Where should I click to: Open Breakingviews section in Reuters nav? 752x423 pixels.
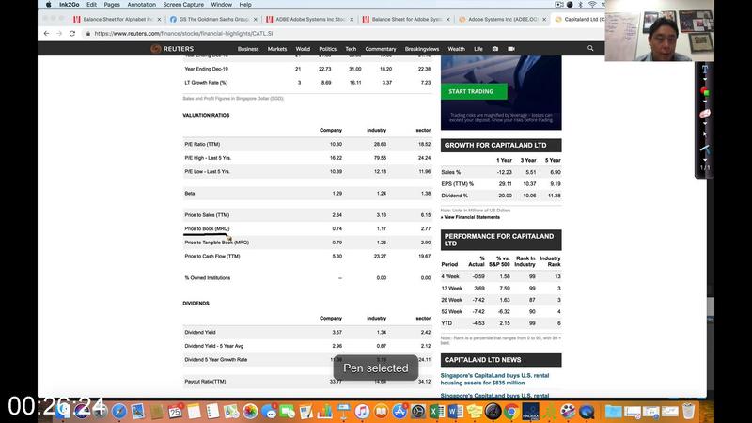click(421, 49)
